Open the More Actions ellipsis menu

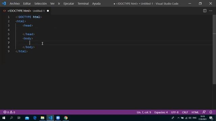coord(211,11)
